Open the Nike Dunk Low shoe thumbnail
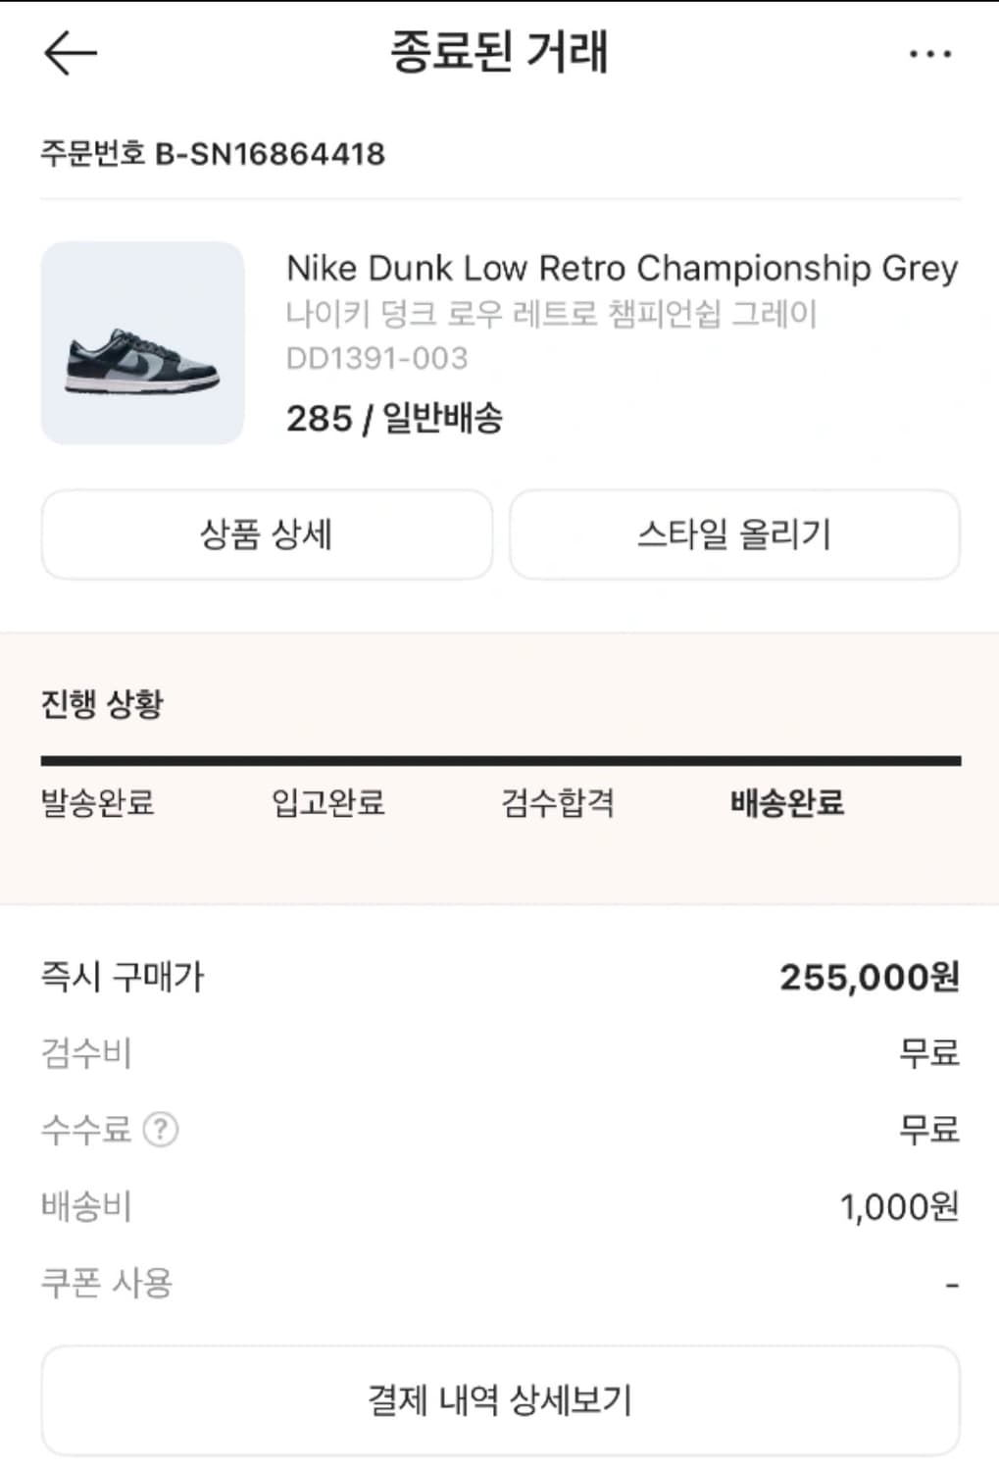999x1471 pixels. point(142,343)
